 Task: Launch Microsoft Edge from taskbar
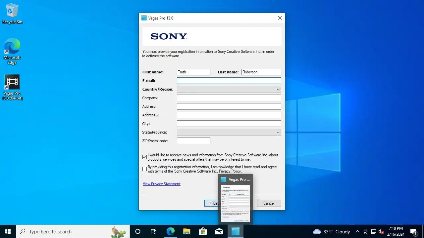point(170,231)
